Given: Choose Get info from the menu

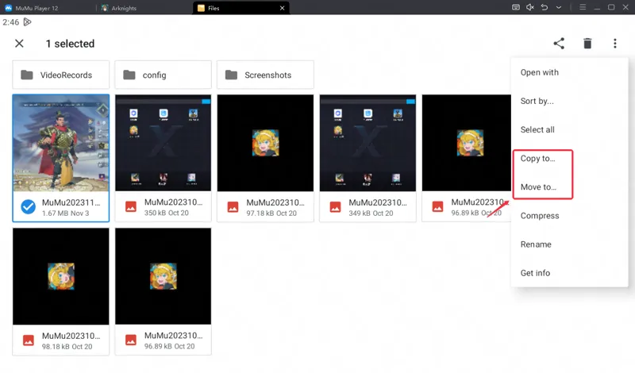Looking at the screenshot, I should (x=569, y=273).
